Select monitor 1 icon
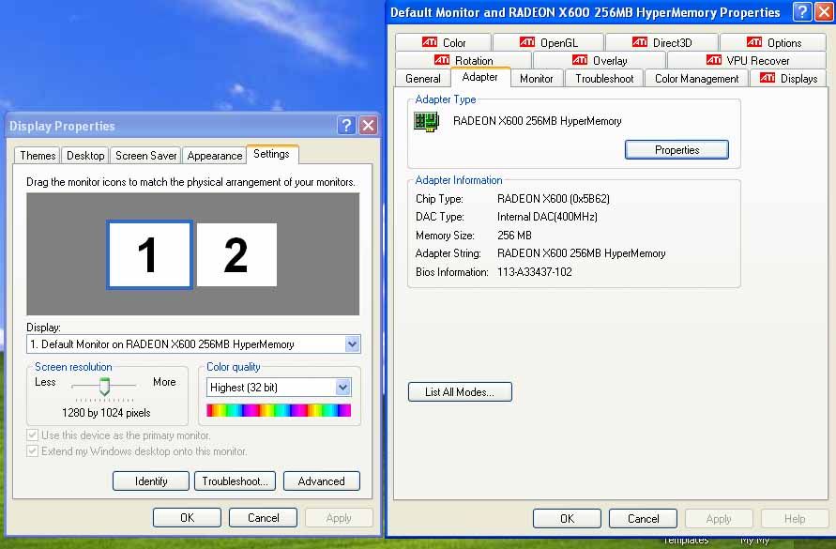The image size is (836, 549). pos(149,254)
